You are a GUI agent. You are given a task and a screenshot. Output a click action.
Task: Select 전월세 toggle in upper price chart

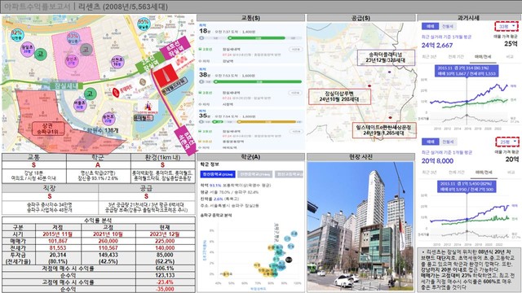point(448,26)
